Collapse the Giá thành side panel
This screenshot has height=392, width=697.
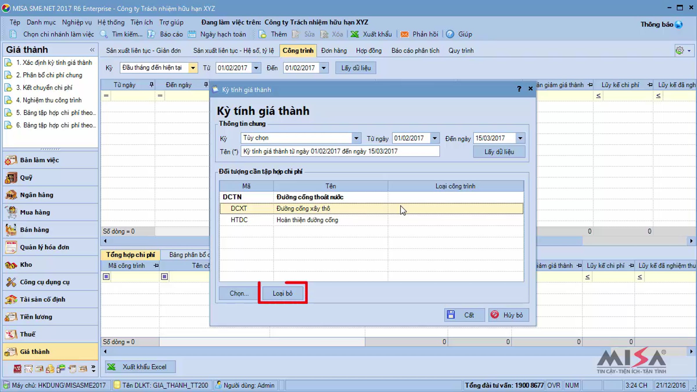(92, 50)
